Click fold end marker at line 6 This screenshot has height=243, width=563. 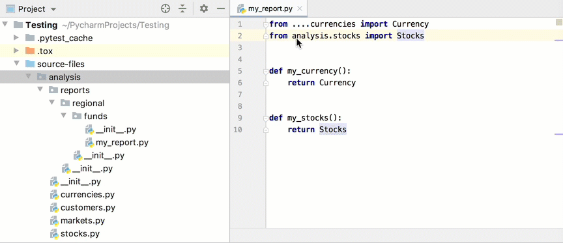click(266, 83)
